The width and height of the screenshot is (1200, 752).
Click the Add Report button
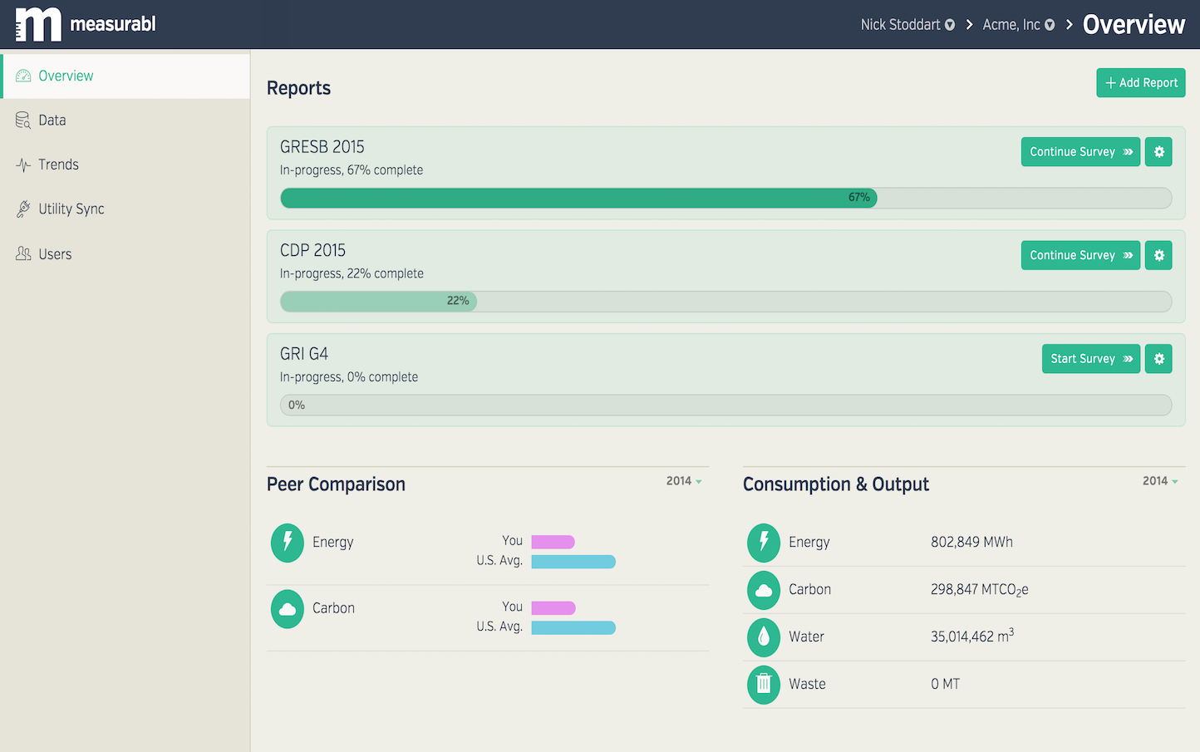[x=1140, y=83]
